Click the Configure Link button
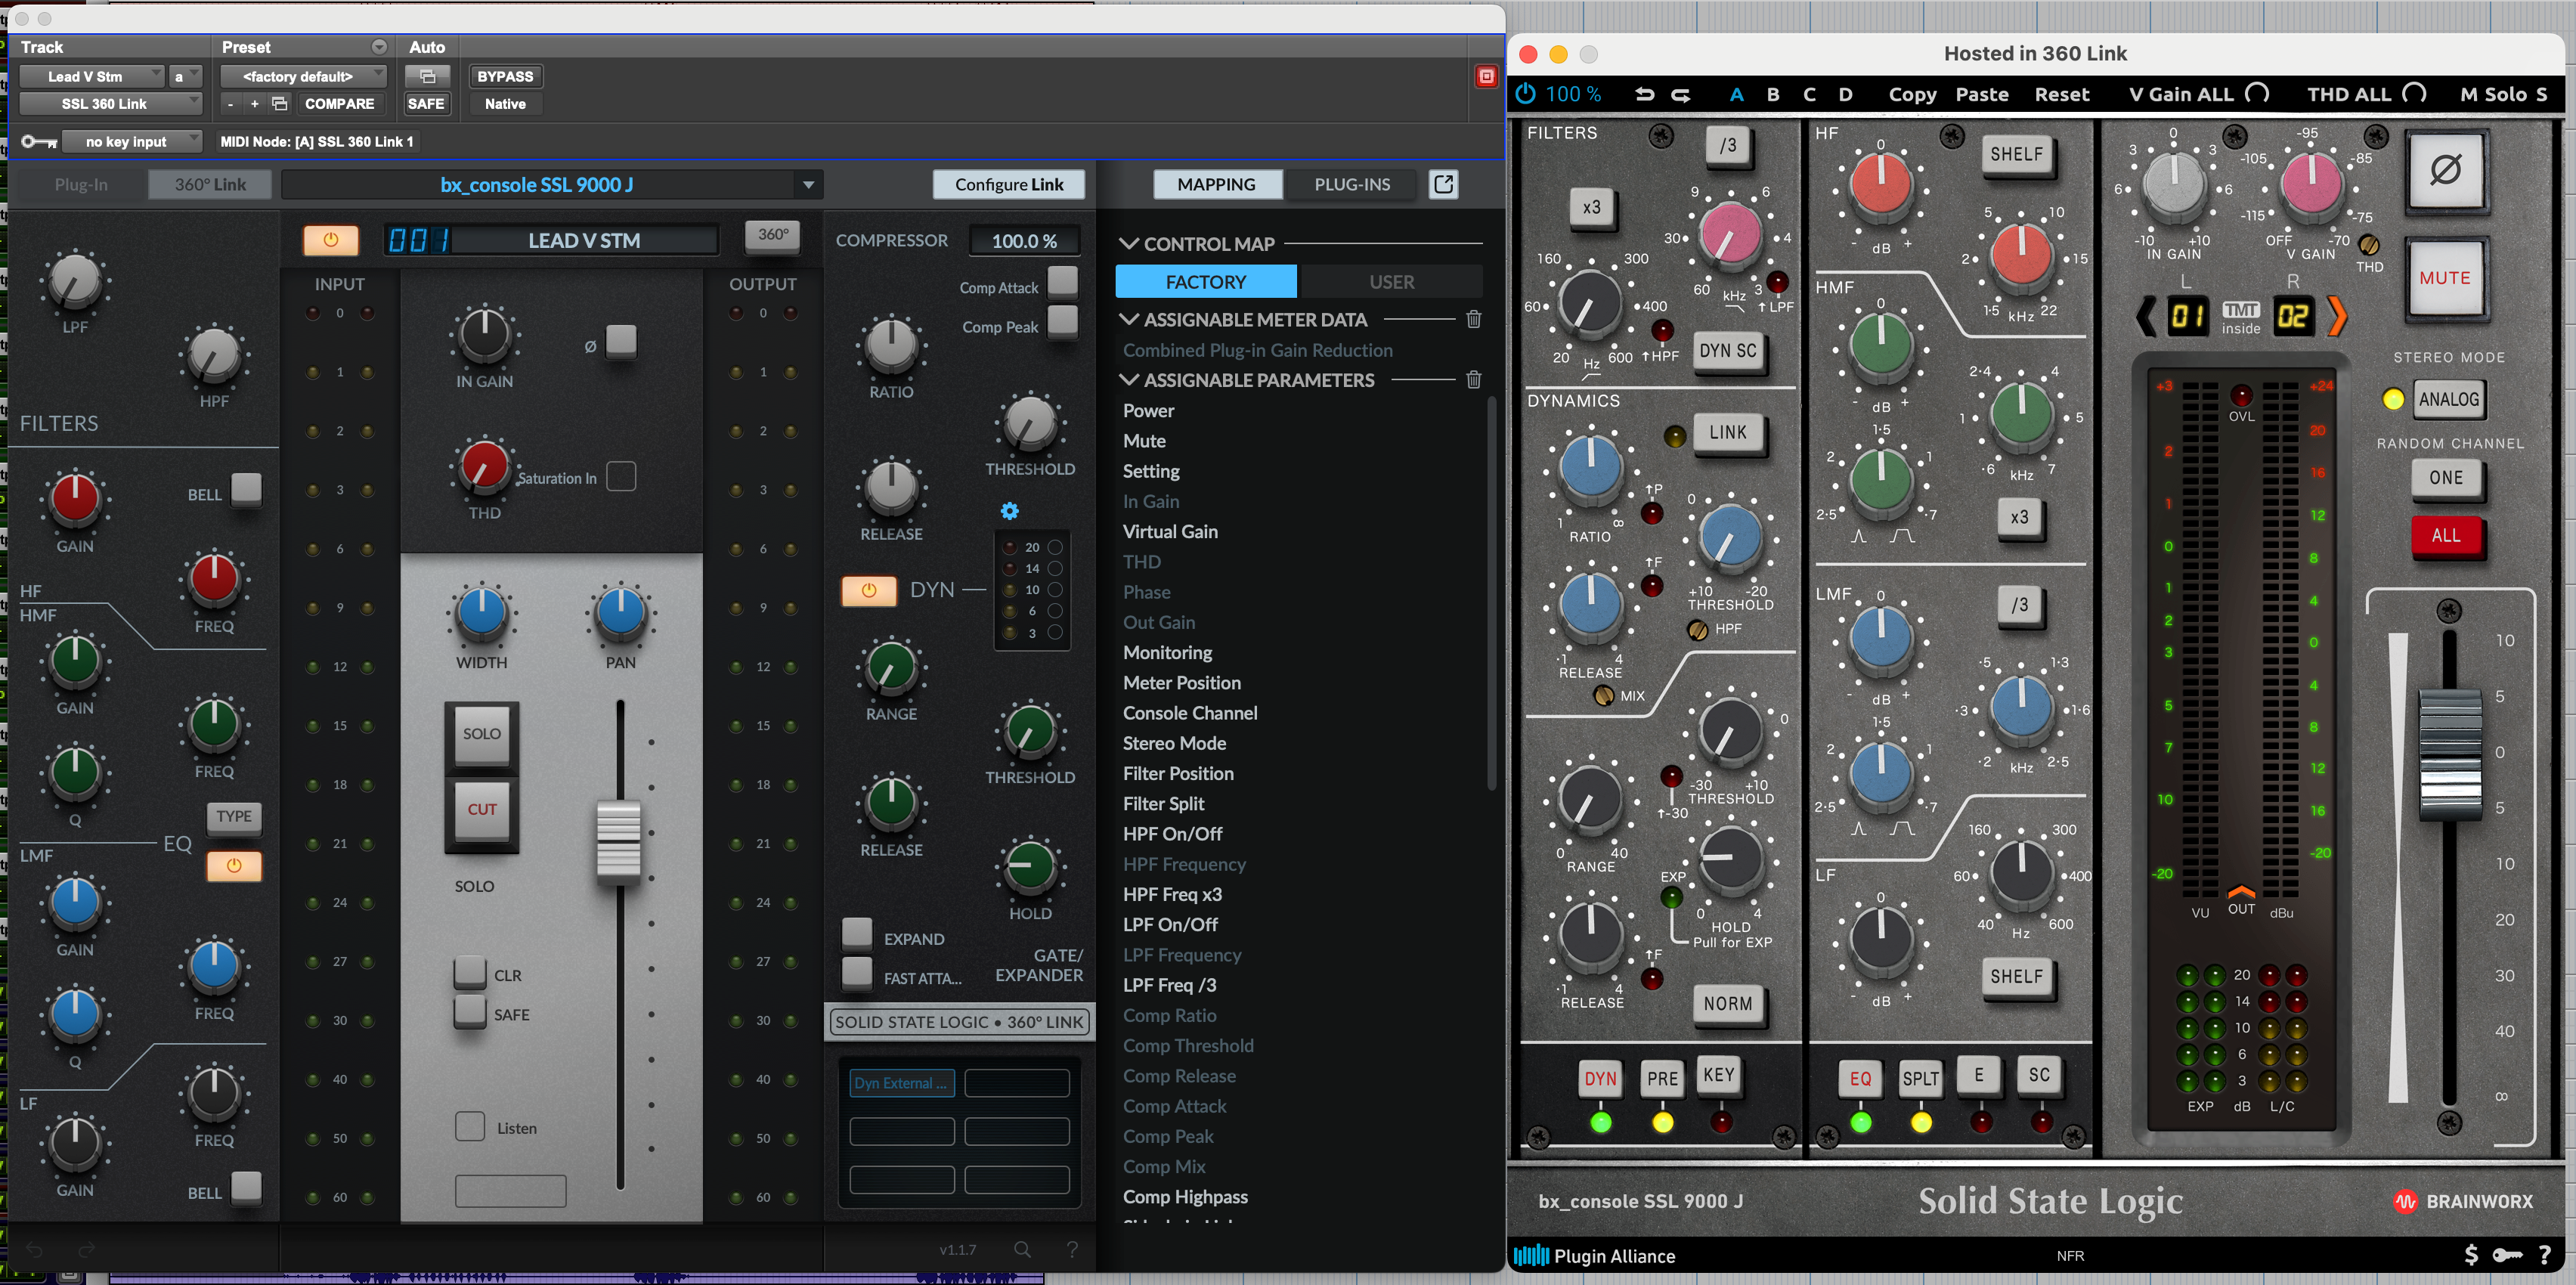 coord(1009,184)
